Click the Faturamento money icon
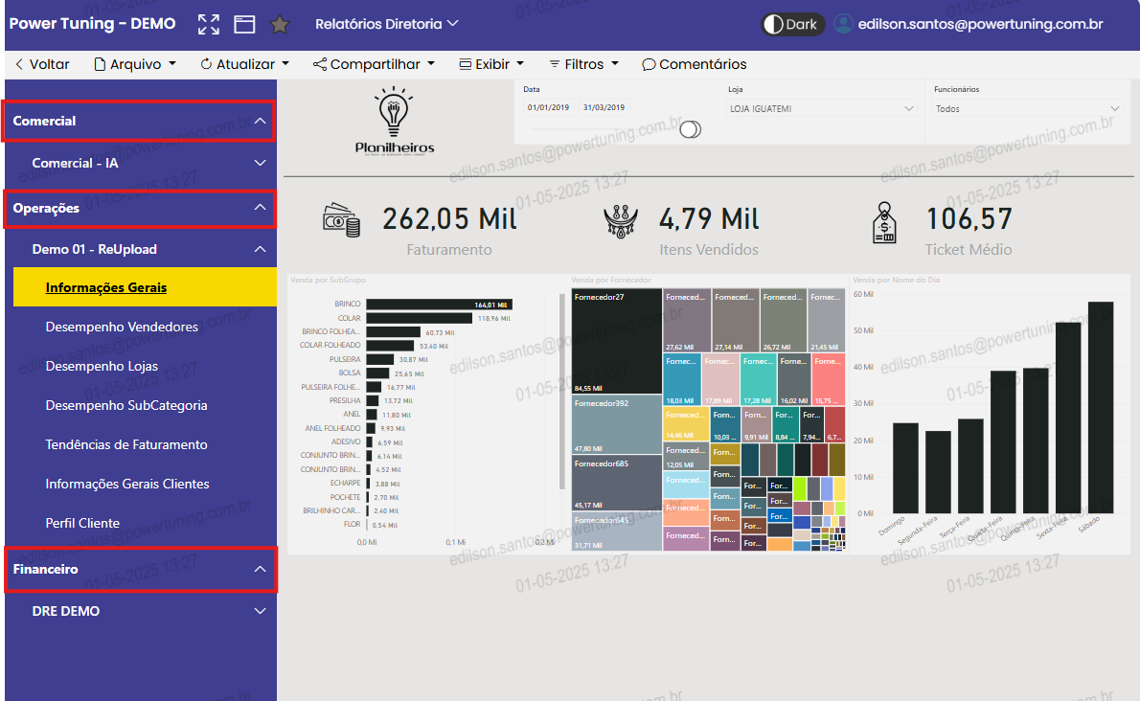Image resolution: width=1140 pixels, height=701 pixels. (x=342, y=220)
